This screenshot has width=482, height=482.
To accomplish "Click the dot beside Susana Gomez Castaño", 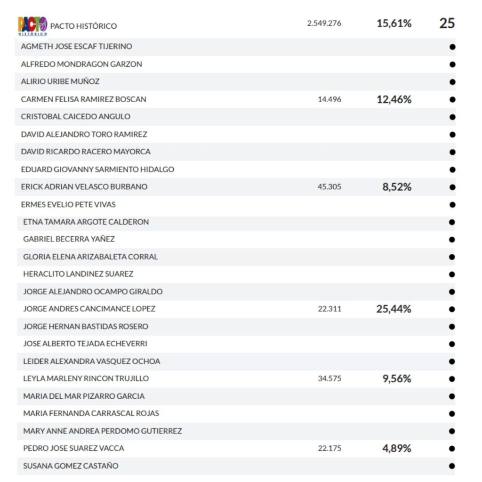I will (452, 466).
